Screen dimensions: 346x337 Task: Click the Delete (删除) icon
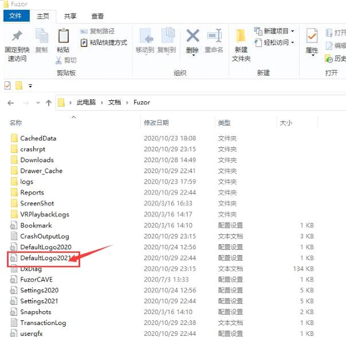click(x=192, y=37)
